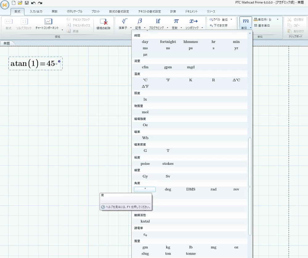Expand the チャートコンポーネント dropdown arrow
The height and width of the screenshot is (258, 308).
62,30
